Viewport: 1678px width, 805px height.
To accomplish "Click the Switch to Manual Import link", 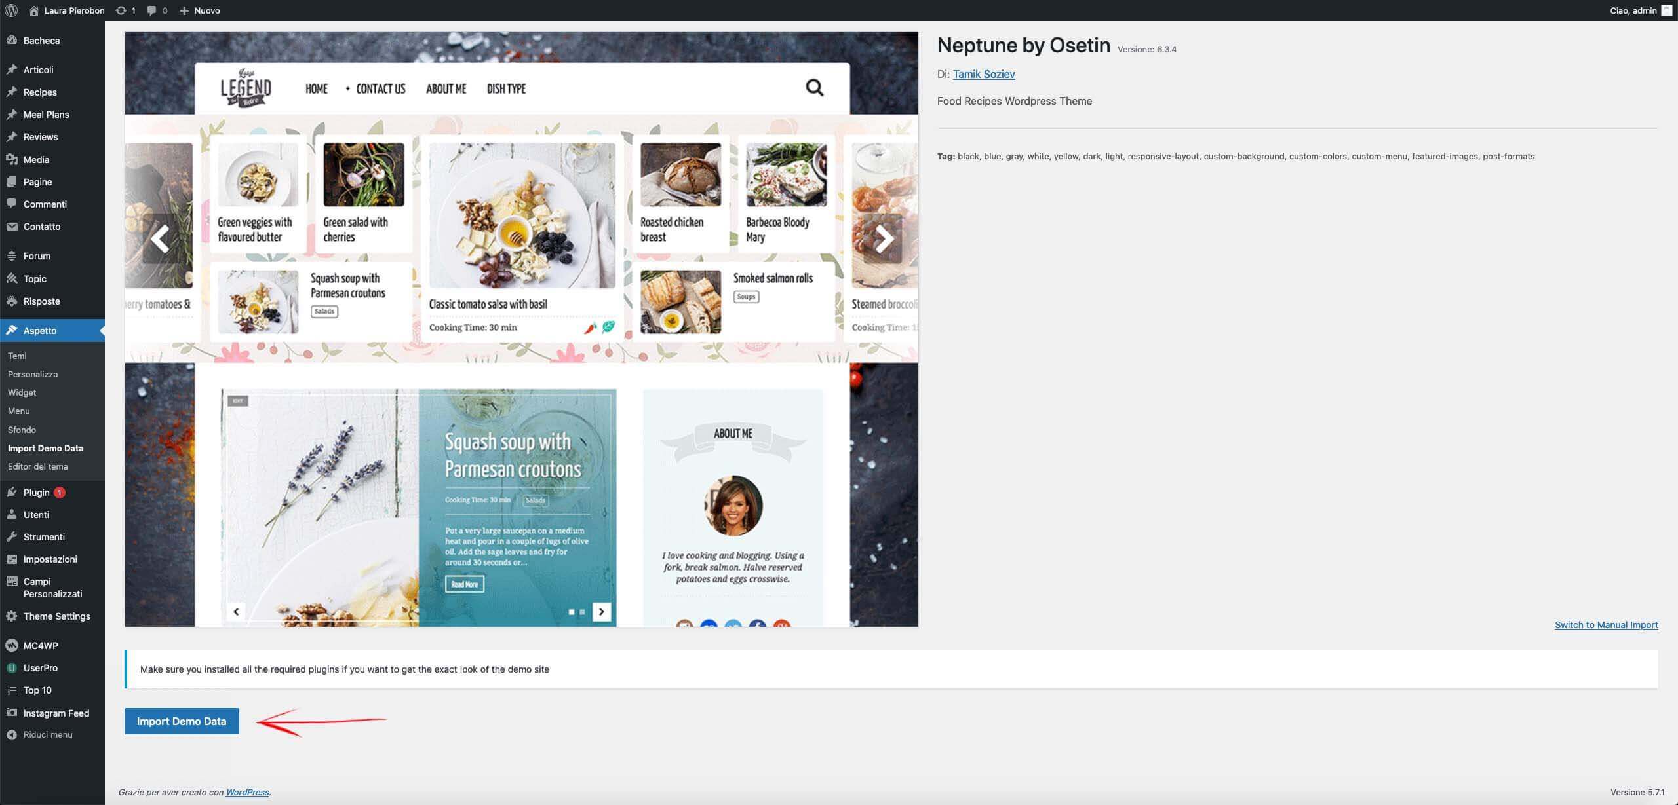I will 1606,625.
